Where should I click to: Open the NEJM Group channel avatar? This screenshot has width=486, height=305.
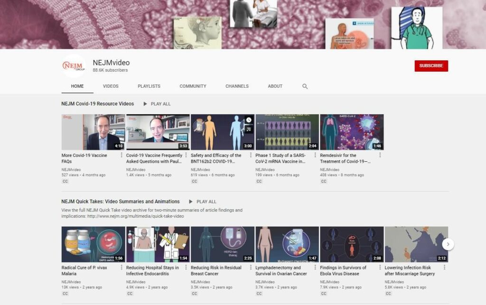74,66
